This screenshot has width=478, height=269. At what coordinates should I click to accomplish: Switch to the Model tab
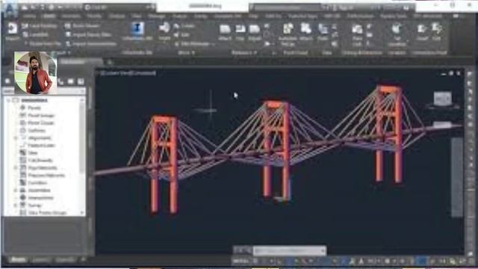pyautogui.click(x=18, y=260)
